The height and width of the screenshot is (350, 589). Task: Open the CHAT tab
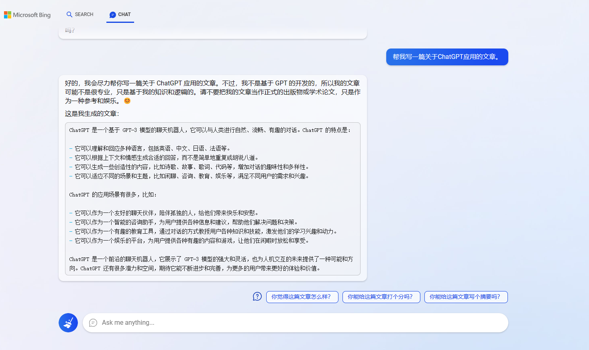(x=120, y=14)
